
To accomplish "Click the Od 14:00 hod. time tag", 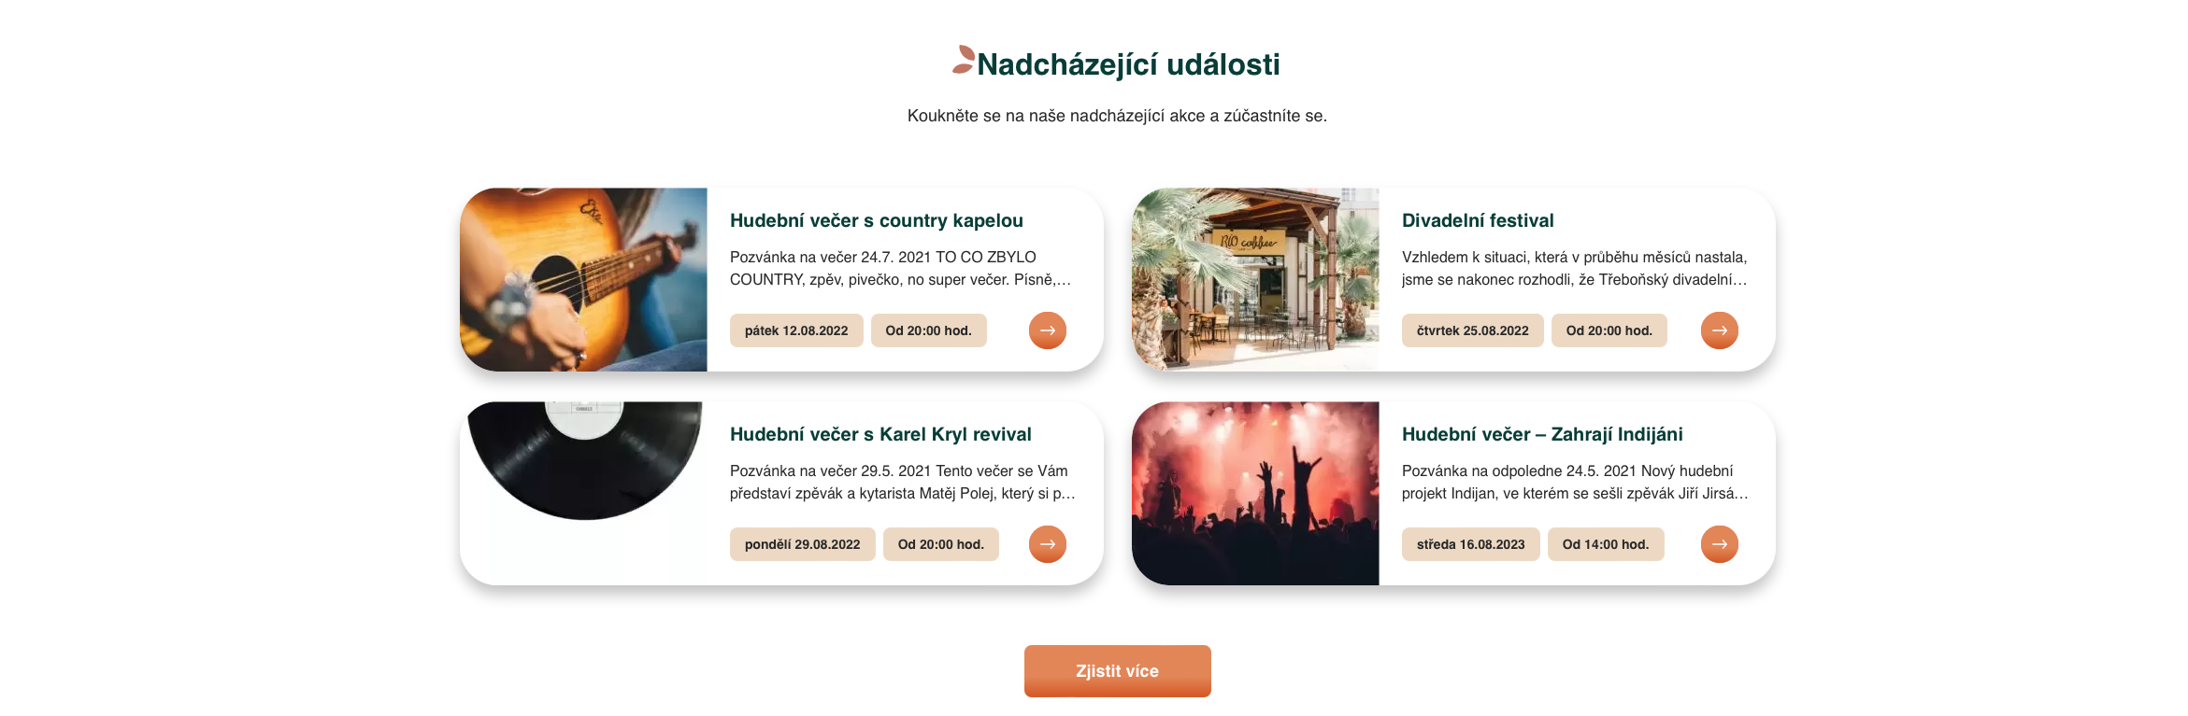I will click(x=1606, y=544).
